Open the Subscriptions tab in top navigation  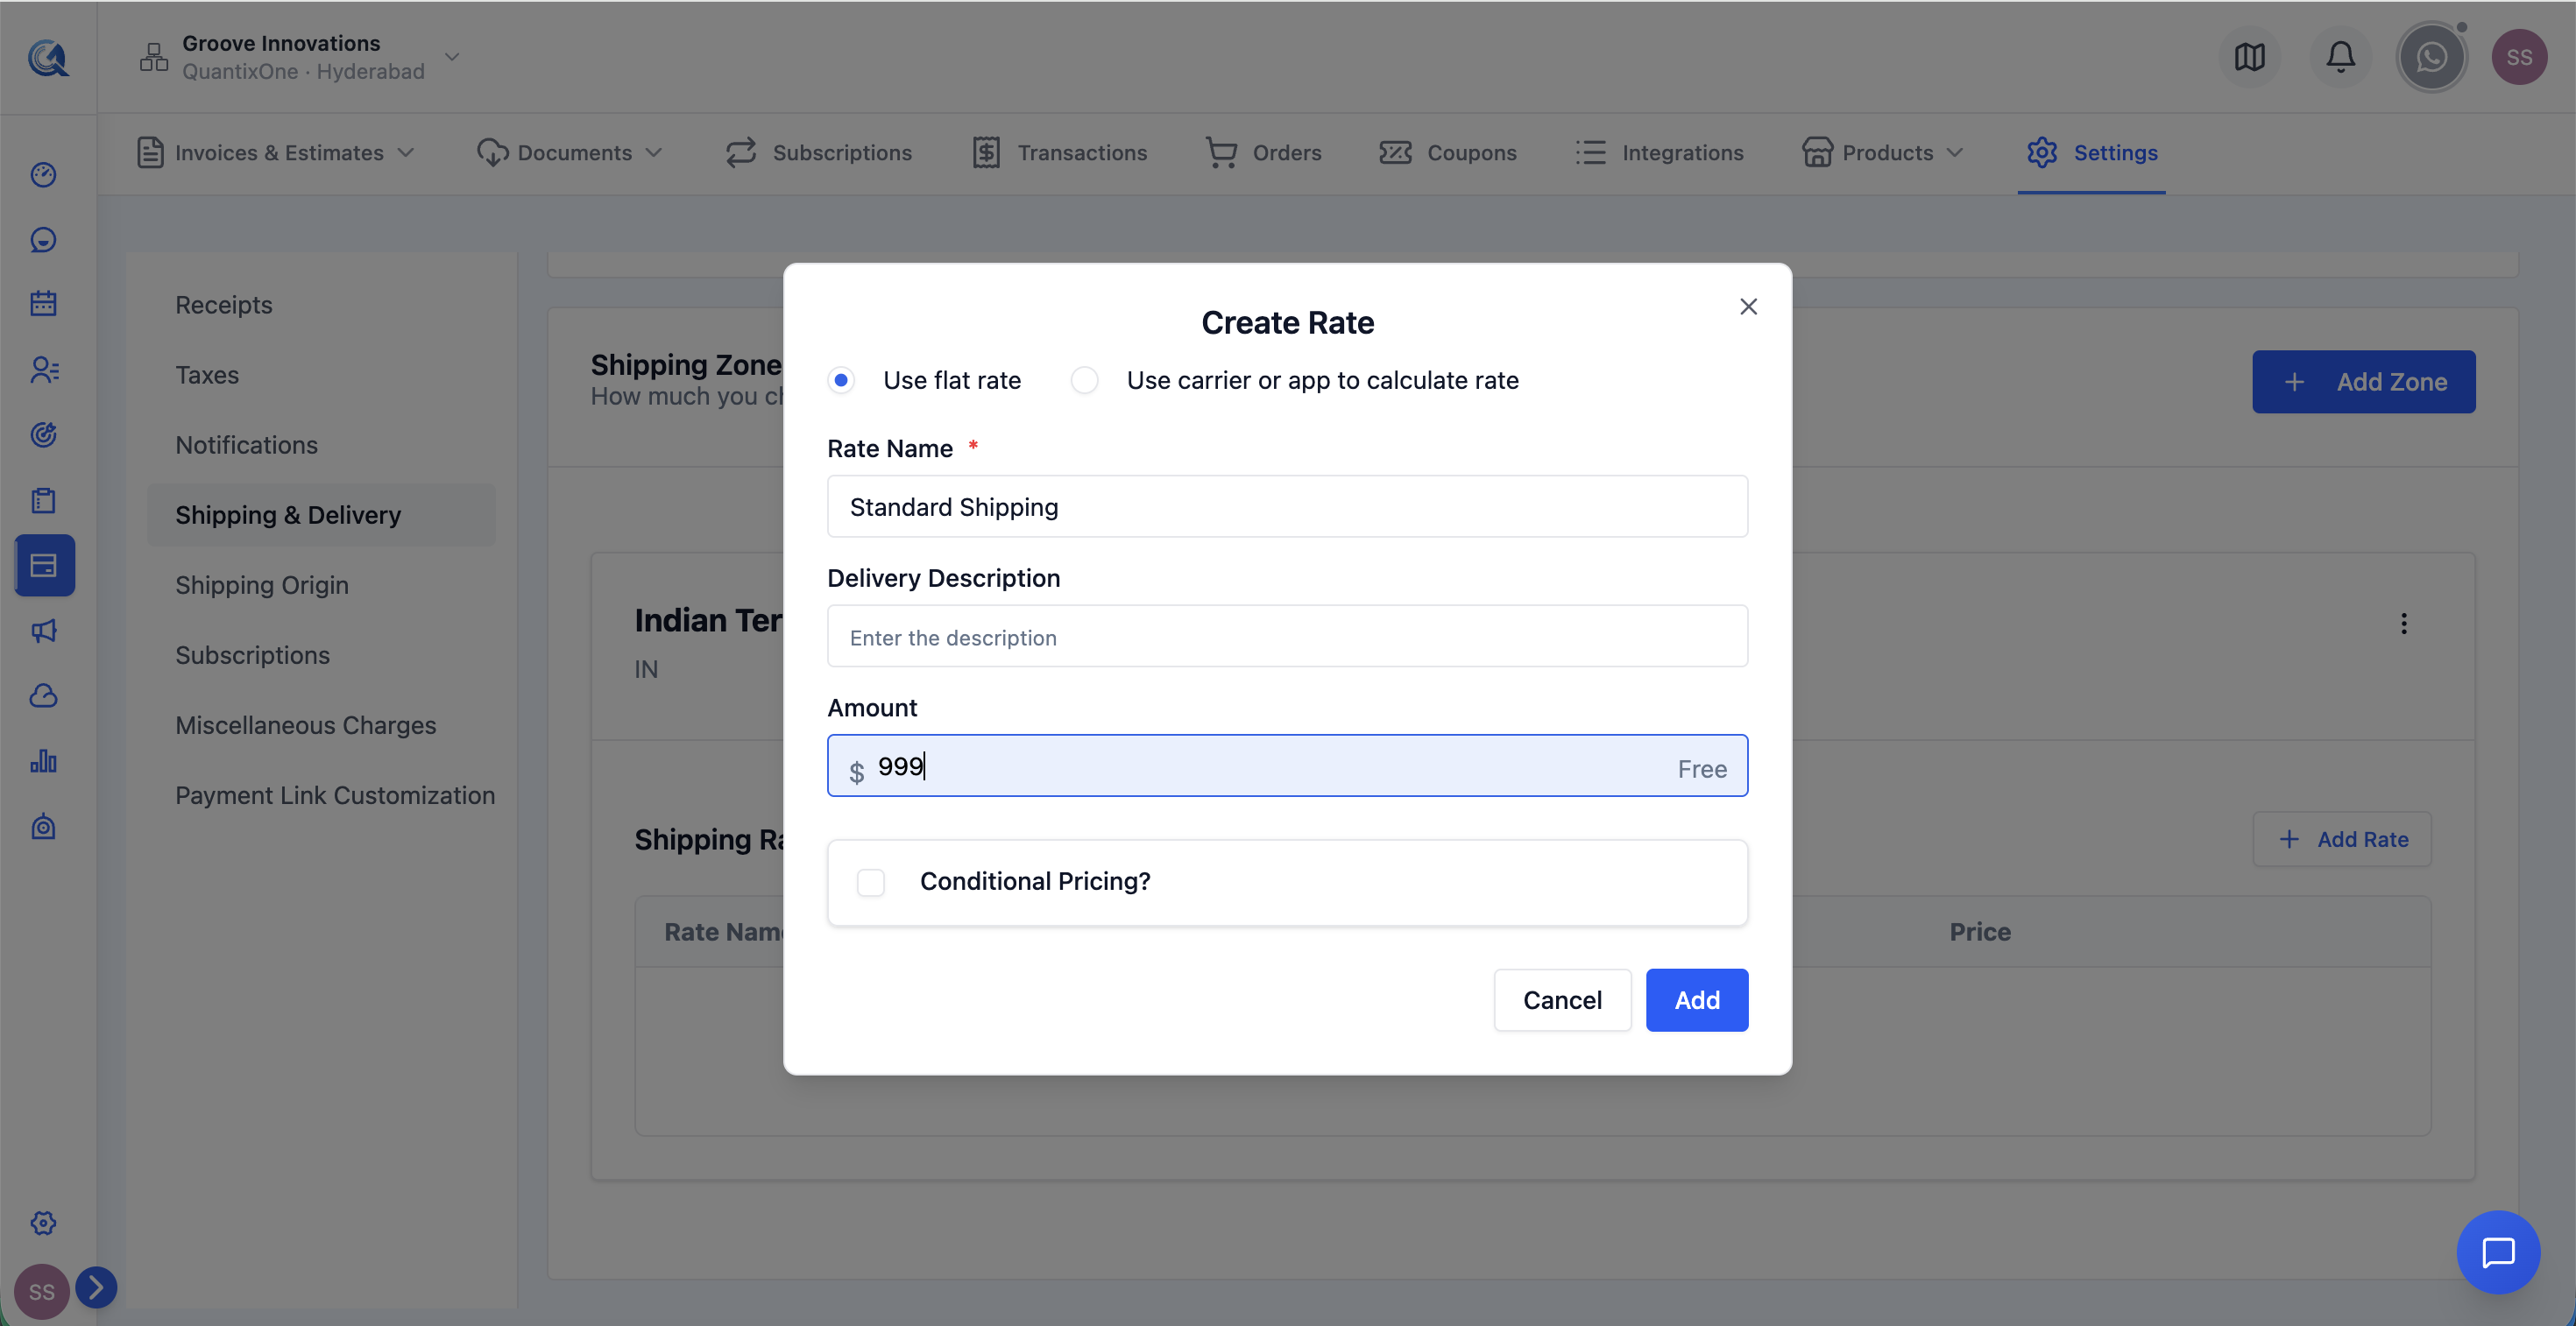819,153
